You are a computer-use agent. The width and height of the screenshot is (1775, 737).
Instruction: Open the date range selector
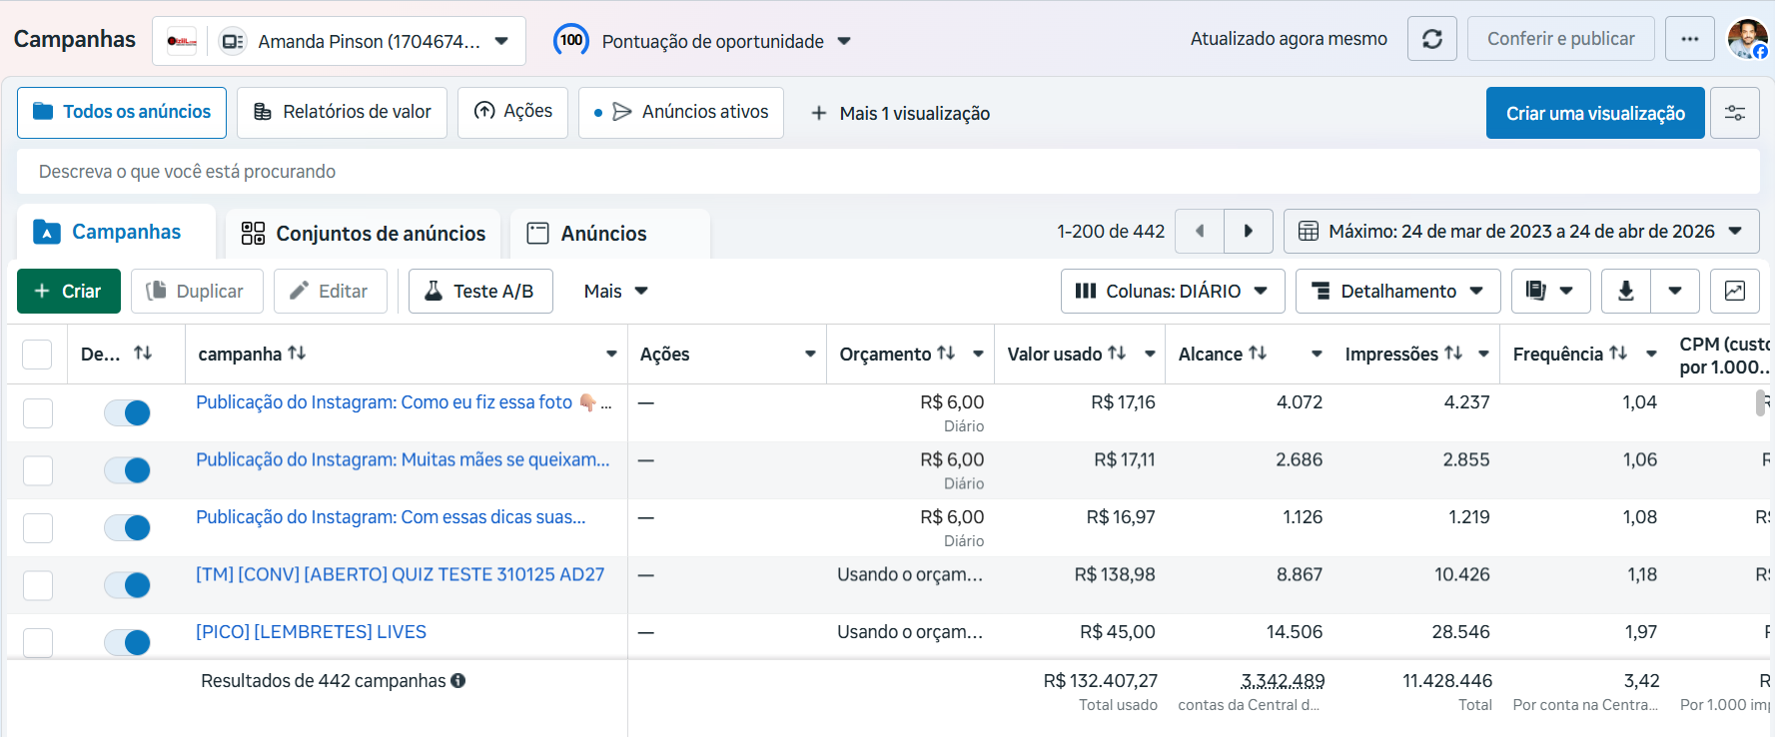1521,231
